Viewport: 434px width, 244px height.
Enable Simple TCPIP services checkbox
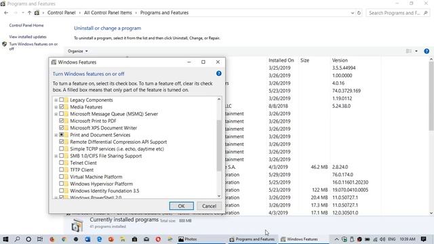[x=62, y=148]
